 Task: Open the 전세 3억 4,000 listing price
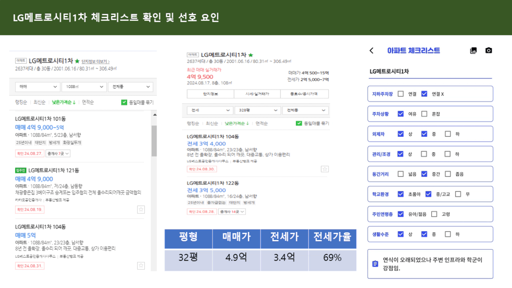[206, 144]
